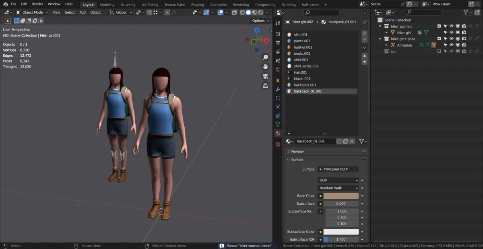Open the Physics properties tab
The height and width of the screenshot is (249, 483).
point(278,107)
